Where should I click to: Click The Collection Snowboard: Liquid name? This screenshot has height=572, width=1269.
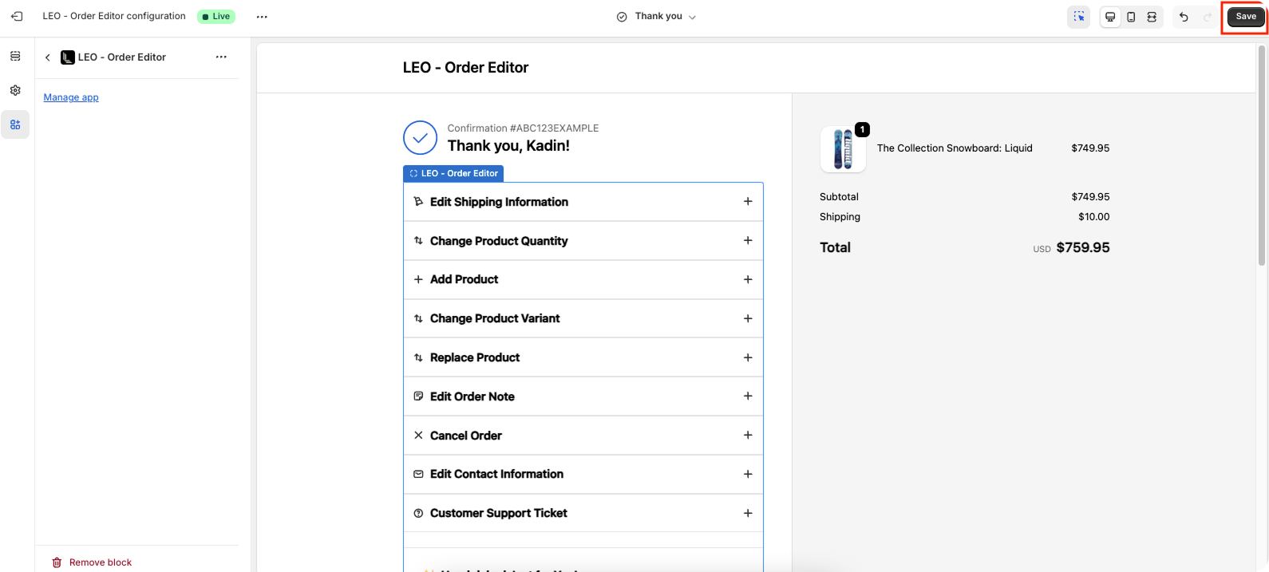955,148
